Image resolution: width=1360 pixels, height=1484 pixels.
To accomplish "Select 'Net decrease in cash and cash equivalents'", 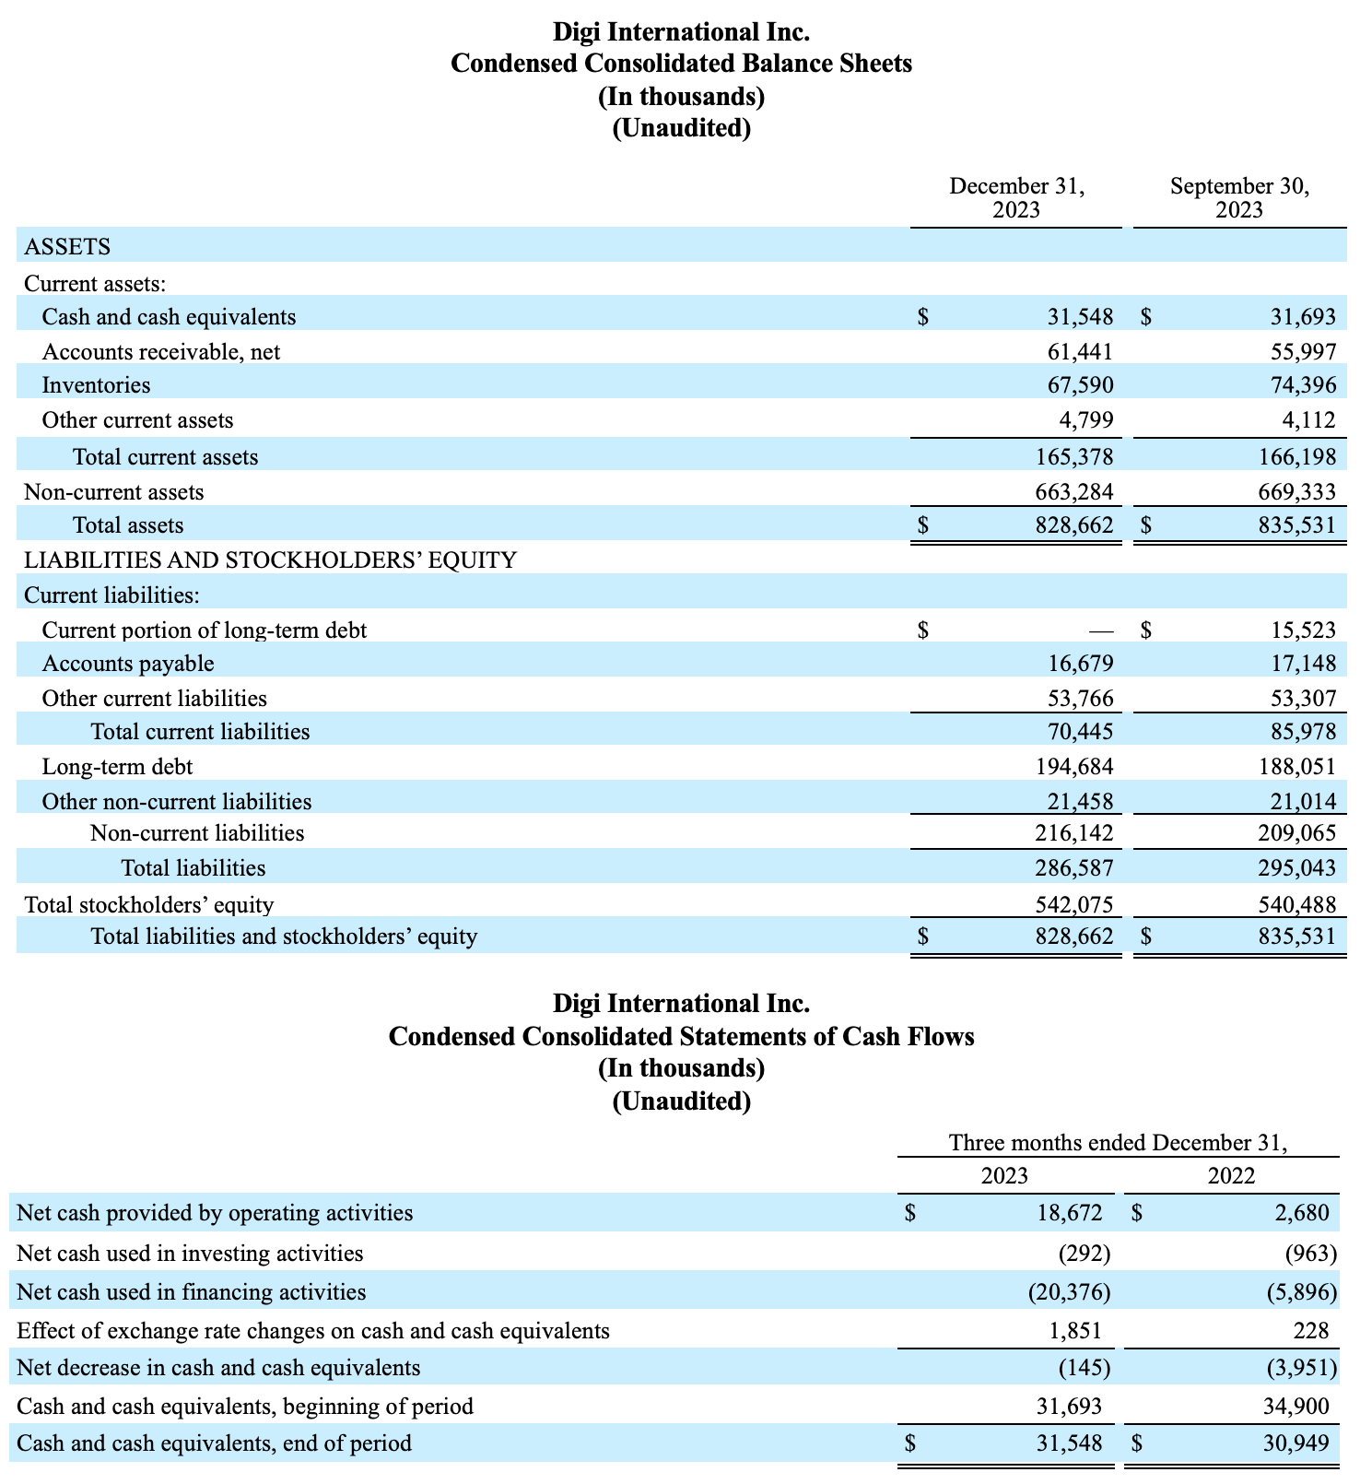I will click(218, 1368).
